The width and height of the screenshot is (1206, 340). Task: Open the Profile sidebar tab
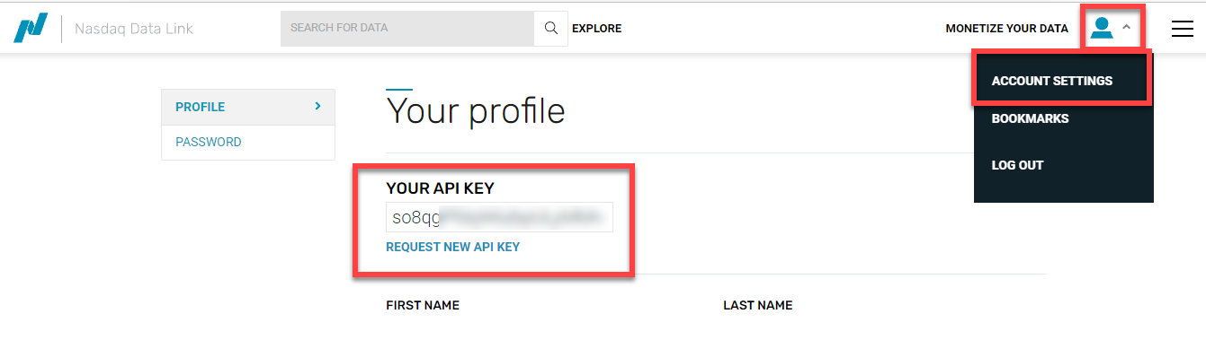click(248, 107)
